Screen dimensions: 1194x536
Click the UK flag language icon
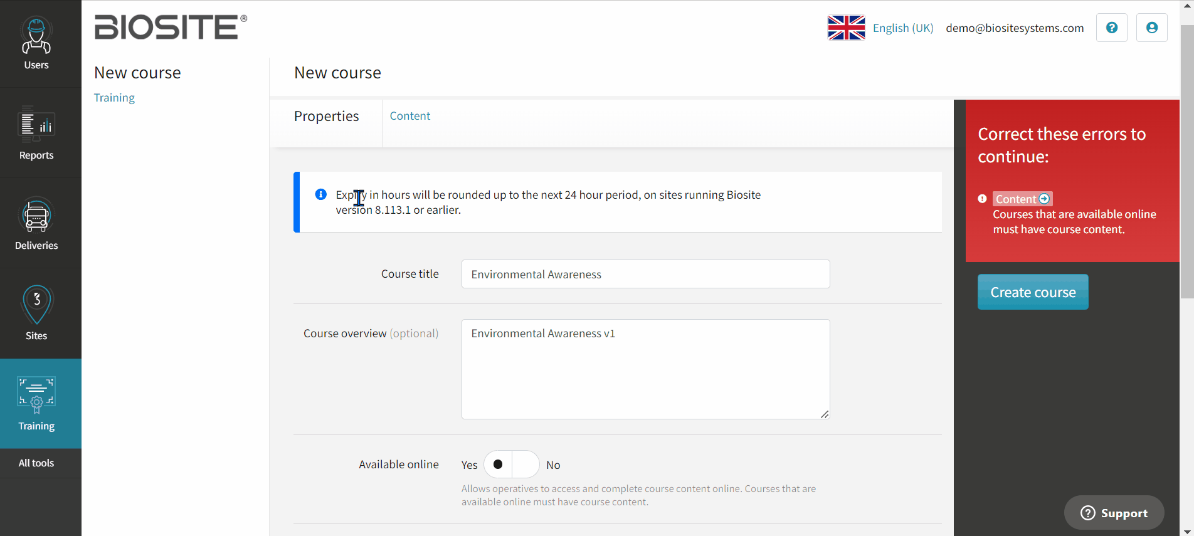coord(847,28)
